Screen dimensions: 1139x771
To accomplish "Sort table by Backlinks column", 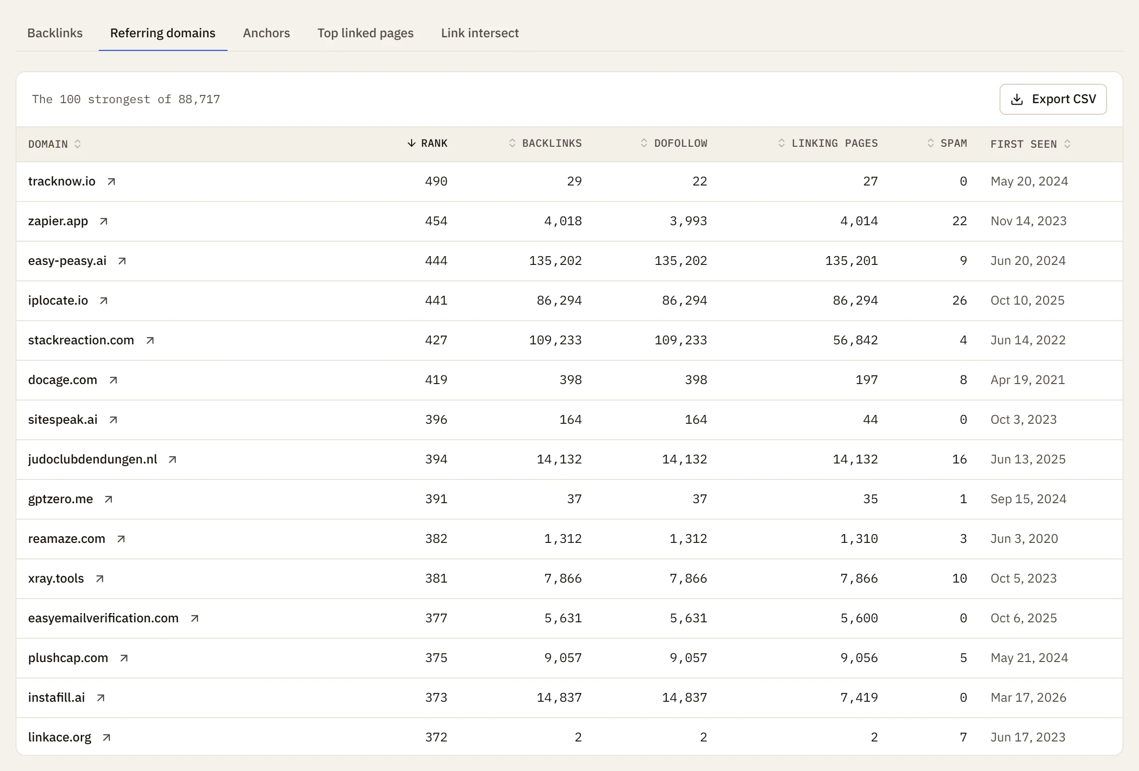I will click(545, 143).
